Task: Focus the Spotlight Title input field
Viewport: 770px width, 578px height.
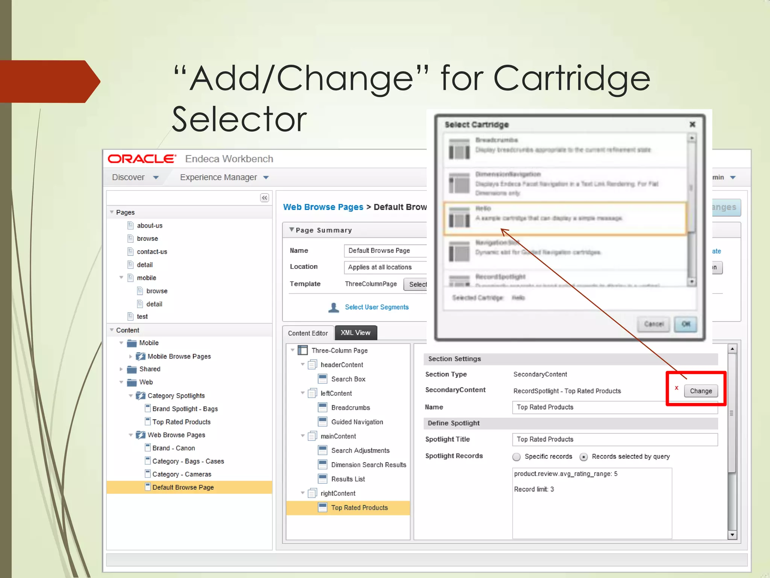Action: click(x=615, y=440)
